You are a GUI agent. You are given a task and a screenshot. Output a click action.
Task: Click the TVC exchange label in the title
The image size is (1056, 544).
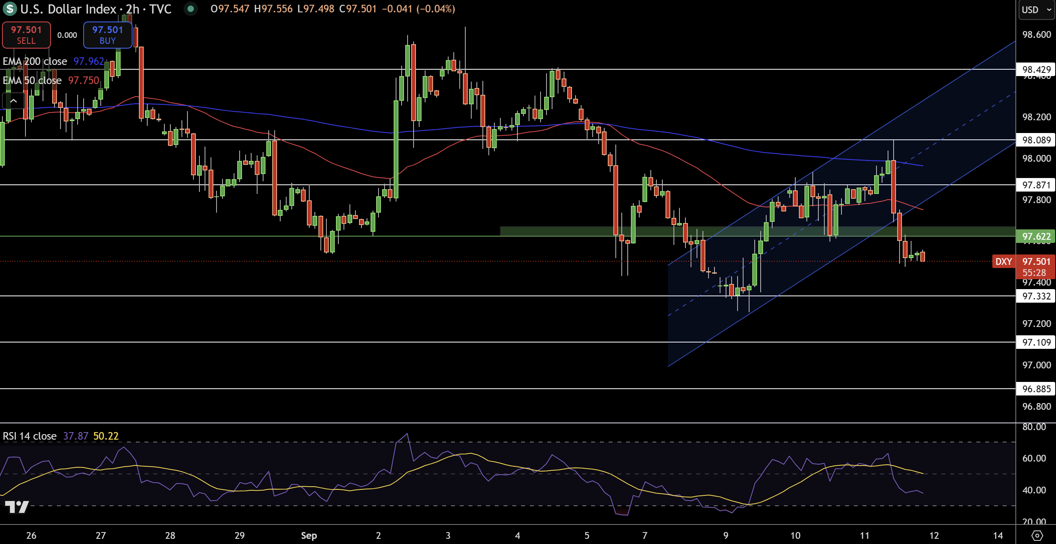(x=161, y=9)
